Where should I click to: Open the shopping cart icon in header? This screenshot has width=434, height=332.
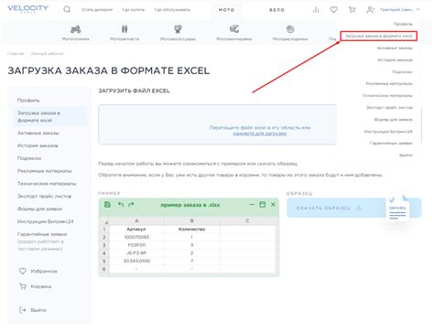pos(352,10)
